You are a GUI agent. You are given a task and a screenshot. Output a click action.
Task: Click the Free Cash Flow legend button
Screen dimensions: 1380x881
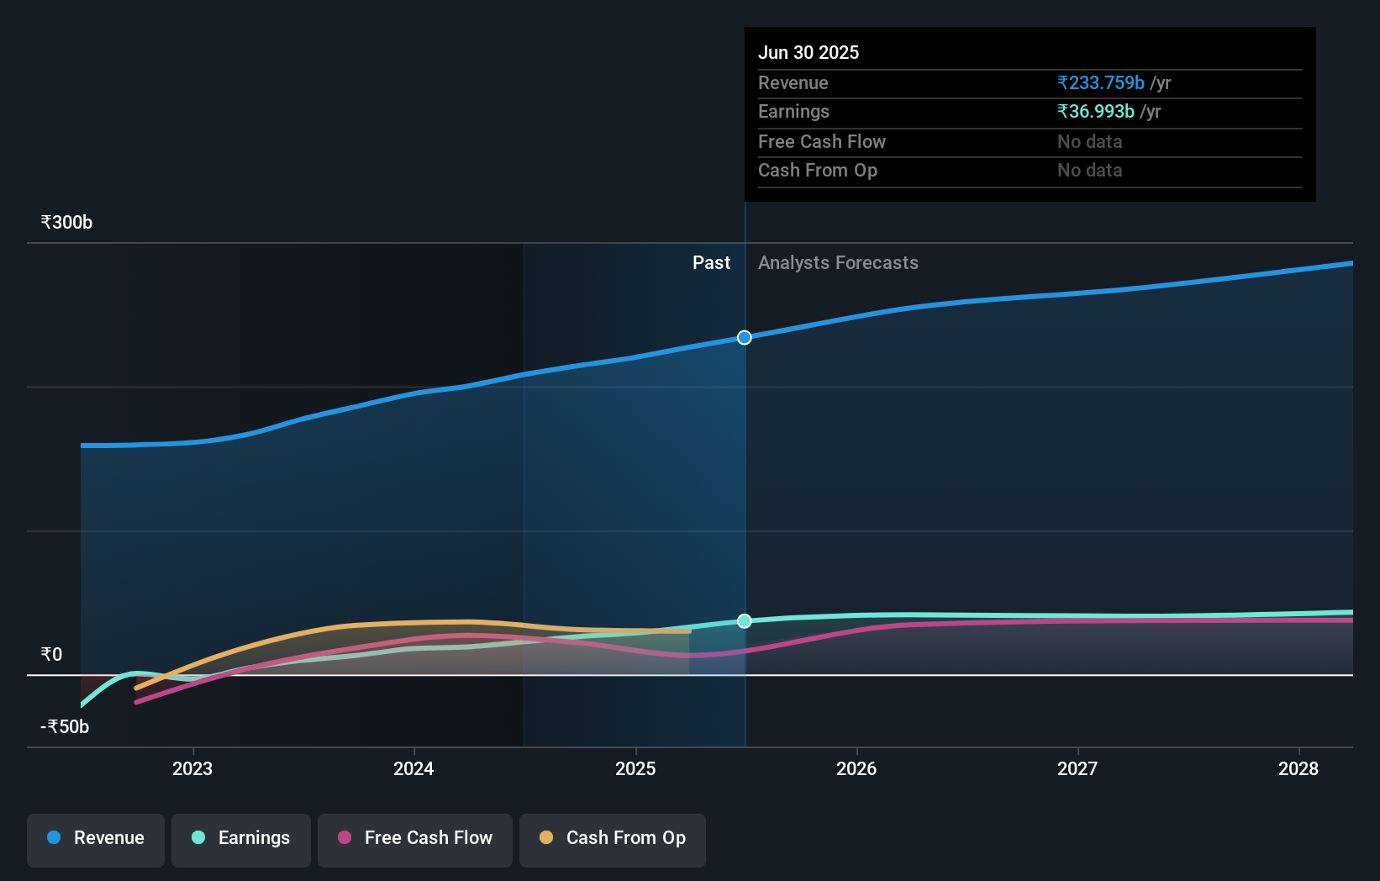click(414, 838)
